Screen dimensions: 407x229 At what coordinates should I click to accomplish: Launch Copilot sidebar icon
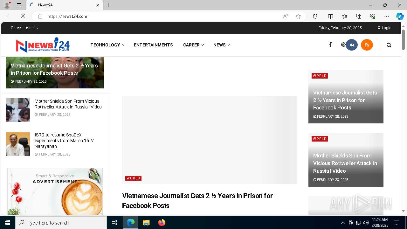(x=400, y=16)
